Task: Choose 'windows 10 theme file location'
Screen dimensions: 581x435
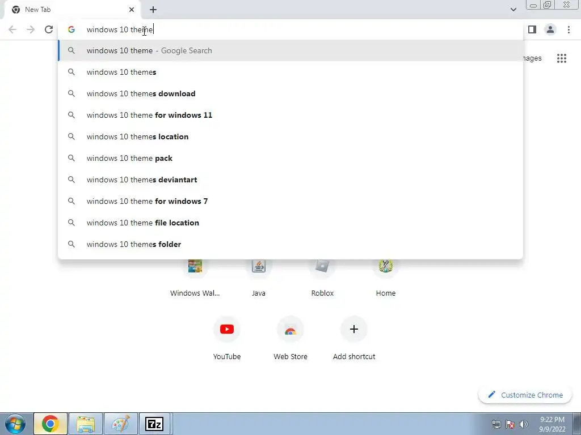Action: click(290, 222)
